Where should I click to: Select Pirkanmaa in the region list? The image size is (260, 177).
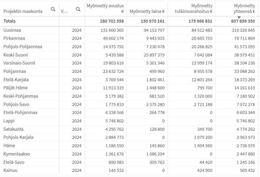(14, 38)
